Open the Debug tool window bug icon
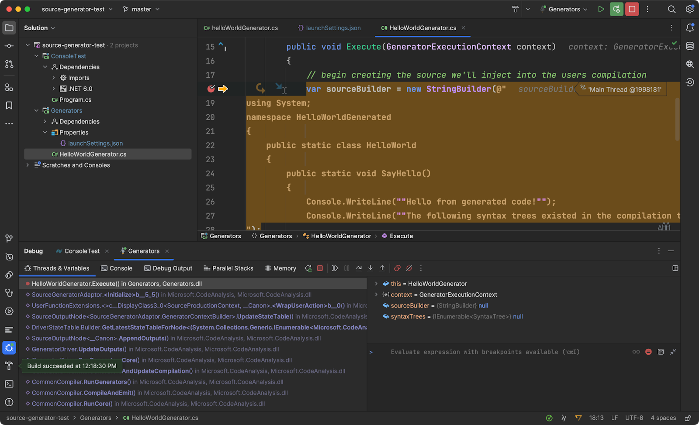The height and width of the screenshot is (425, 699). 9,348
